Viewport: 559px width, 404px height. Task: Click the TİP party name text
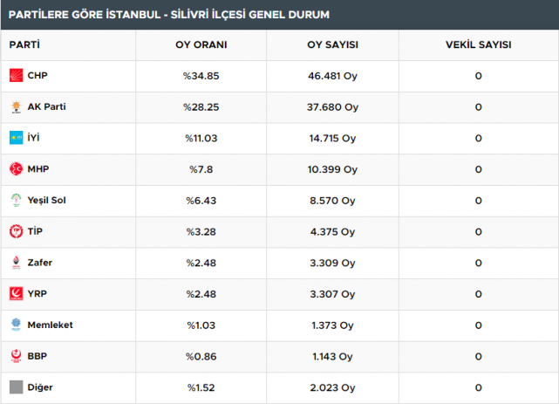tap(35, 231)
